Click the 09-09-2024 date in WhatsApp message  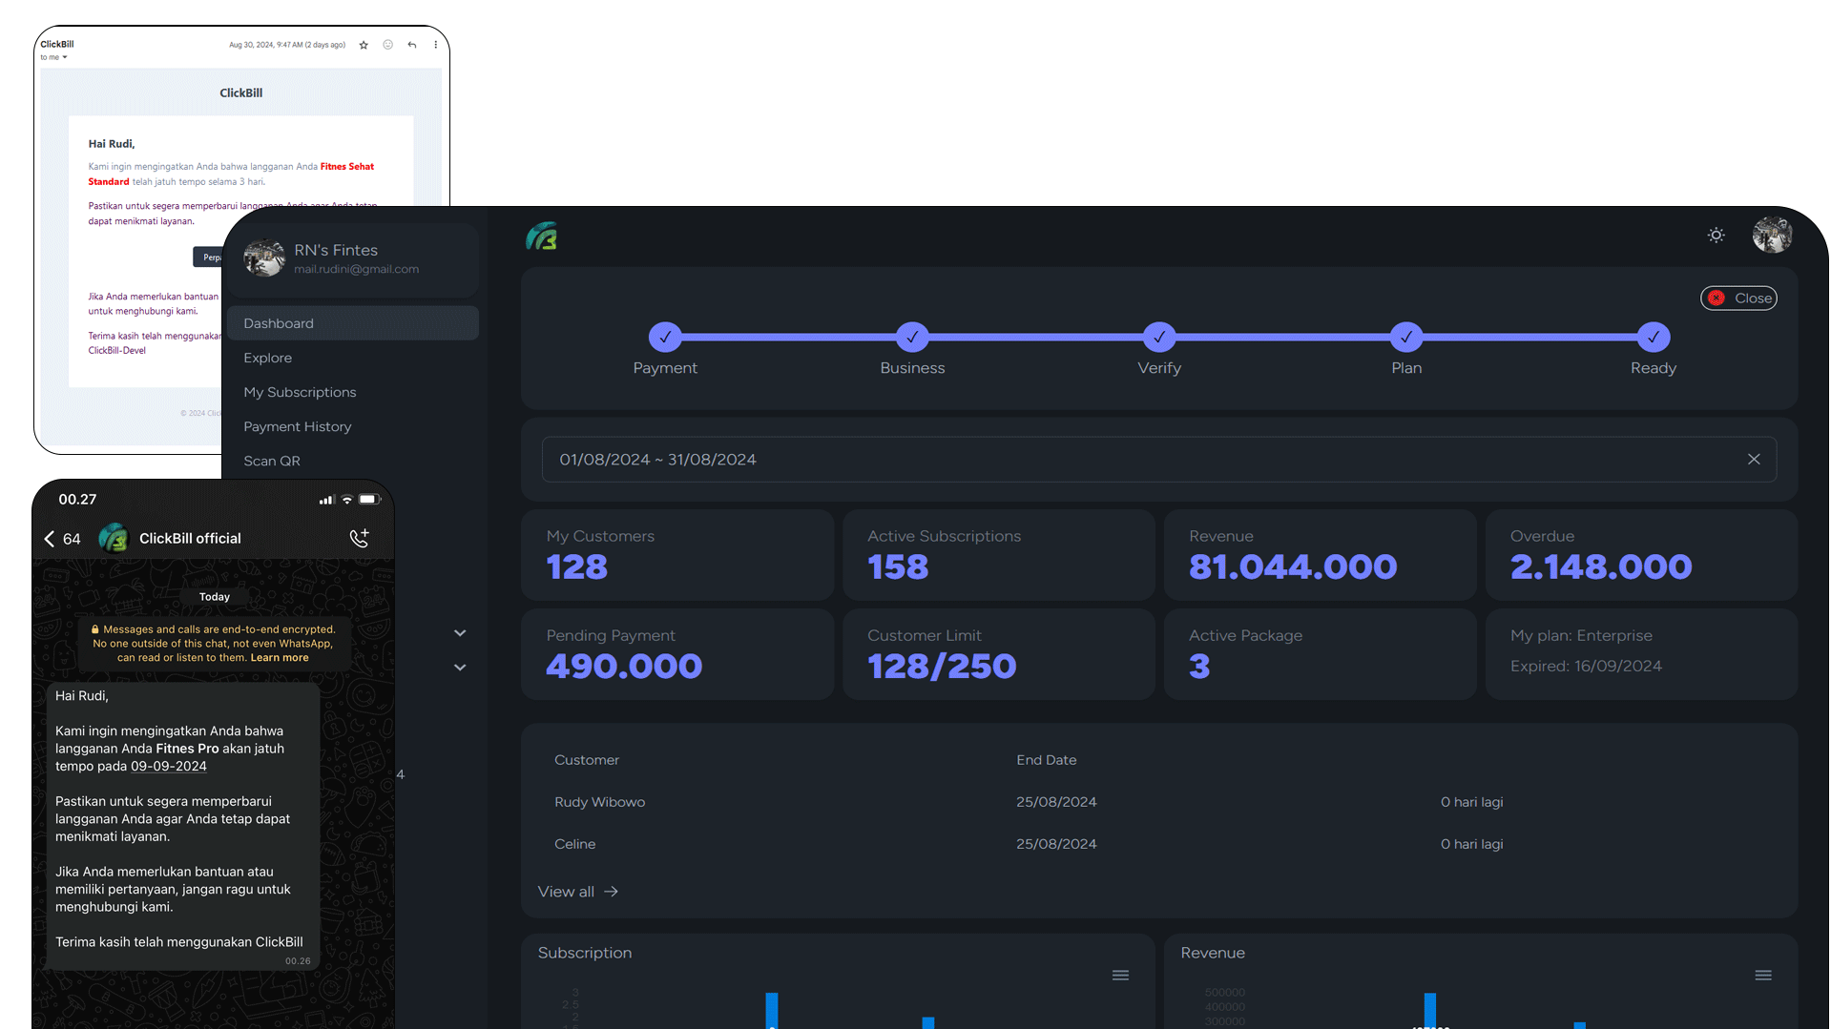[x=169, y=767]
